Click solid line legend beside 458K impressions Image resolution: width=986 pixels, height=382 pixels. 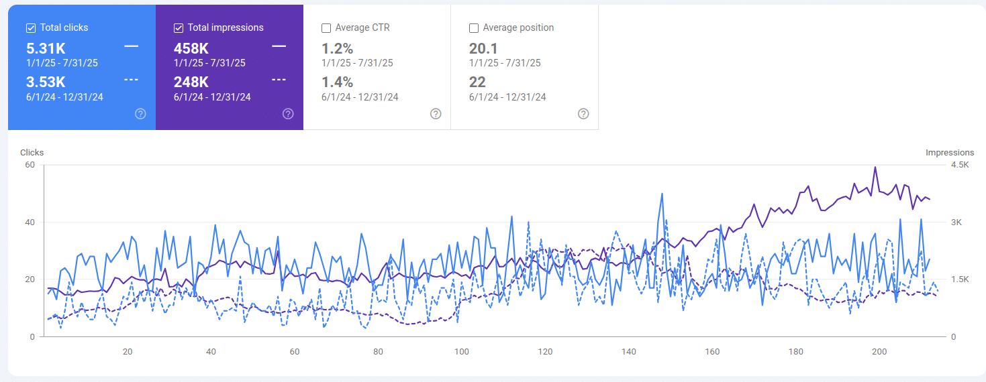279,46
